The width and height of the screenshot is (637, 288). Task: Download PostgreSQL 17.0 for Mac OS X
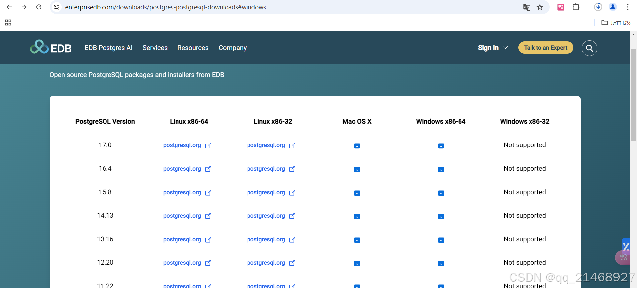357,145
